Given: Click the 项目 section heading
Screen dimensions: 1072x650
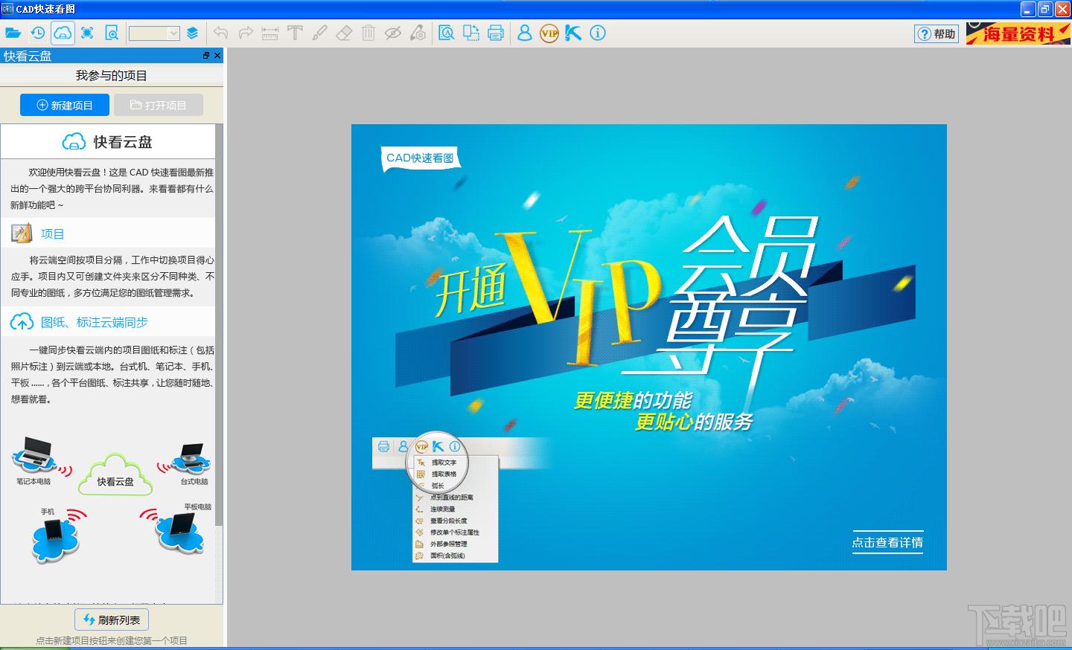Looking at the screenshot, I should [x=52, y=234].
